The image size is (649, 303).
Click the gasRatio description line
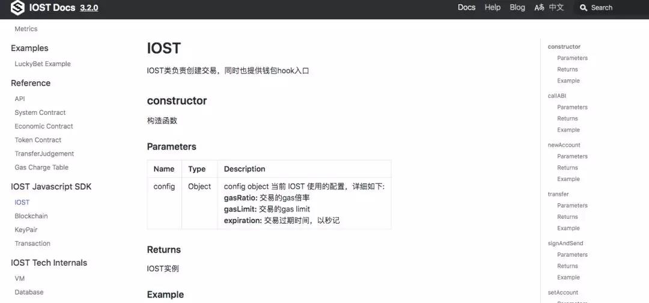(x=267, y=198)
